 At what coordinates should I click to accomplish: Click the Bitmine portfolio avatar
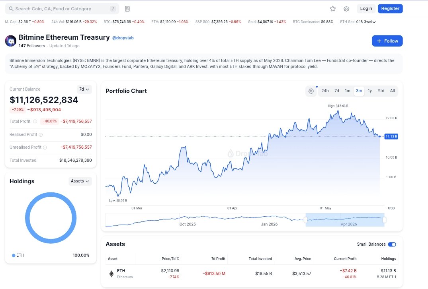[11, 41]
